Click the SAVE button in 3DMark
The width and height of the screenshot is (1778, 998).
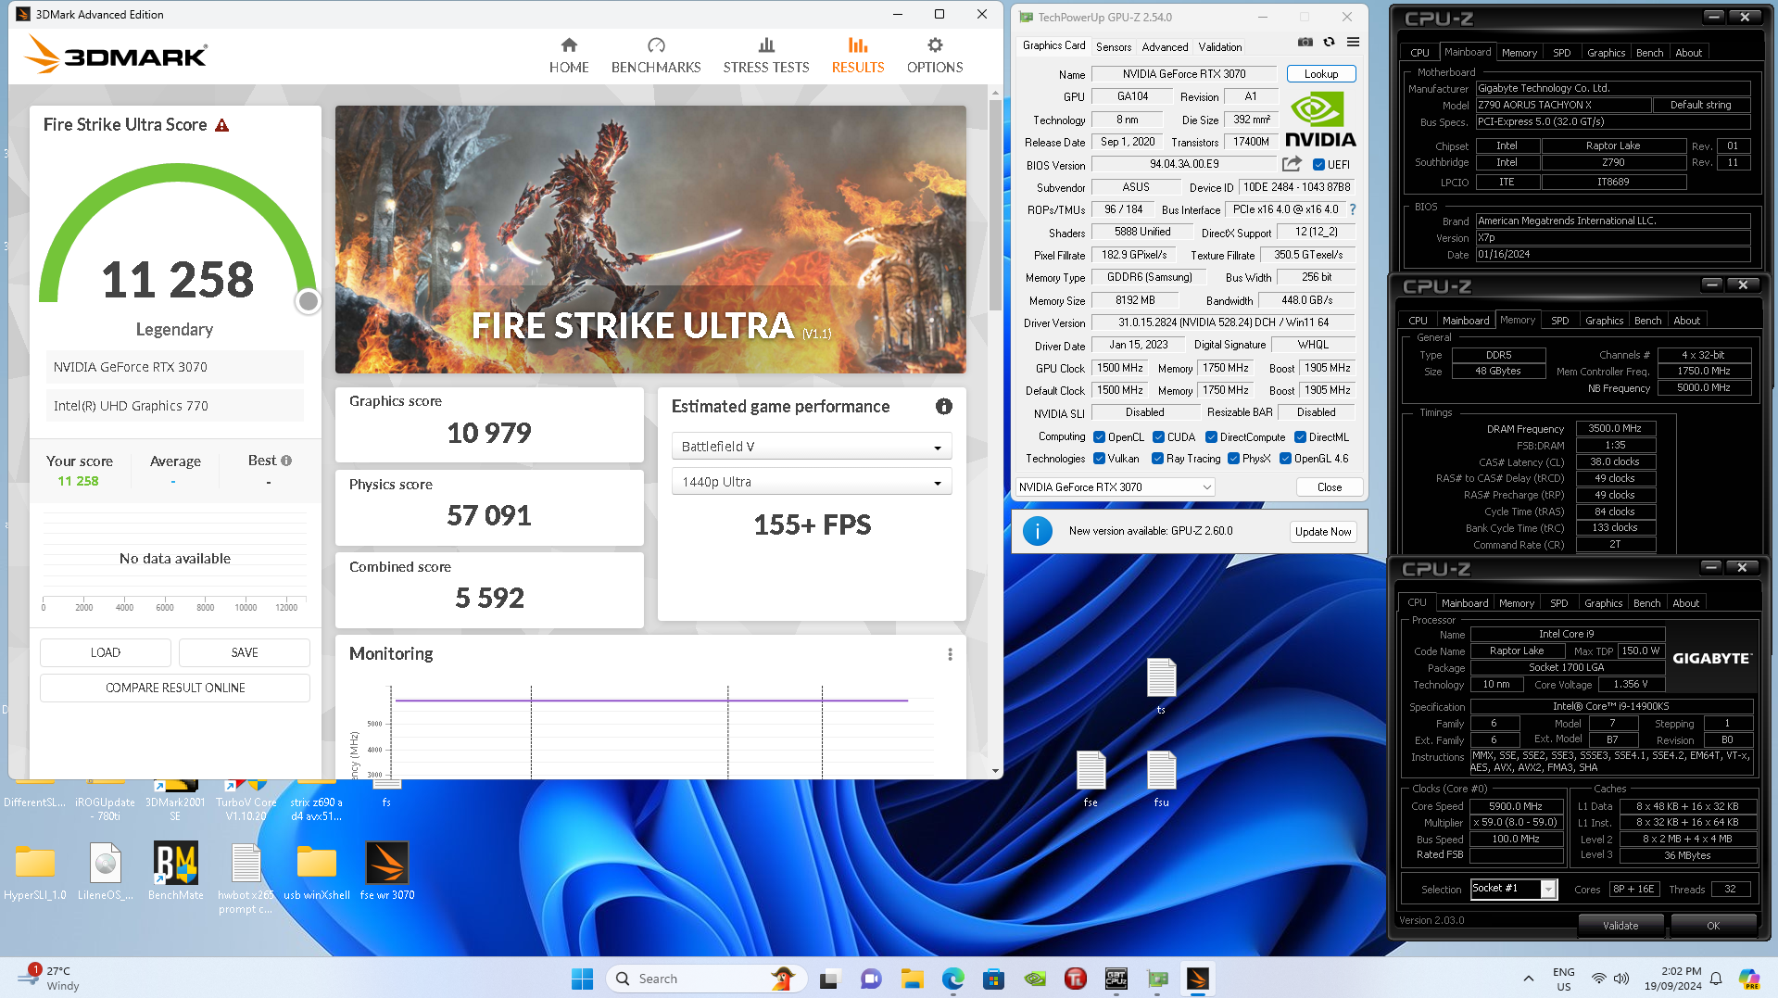pos(245,652)
